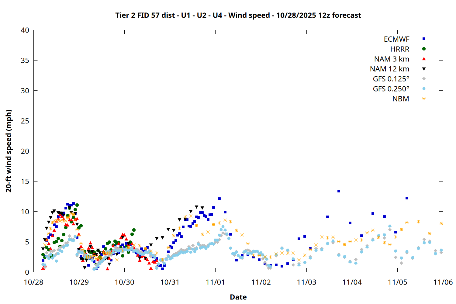This screenshot has width=456, height=304.
Task: Click the ECMWF point near 12 mph after 11/05
Action: (407, 198)
